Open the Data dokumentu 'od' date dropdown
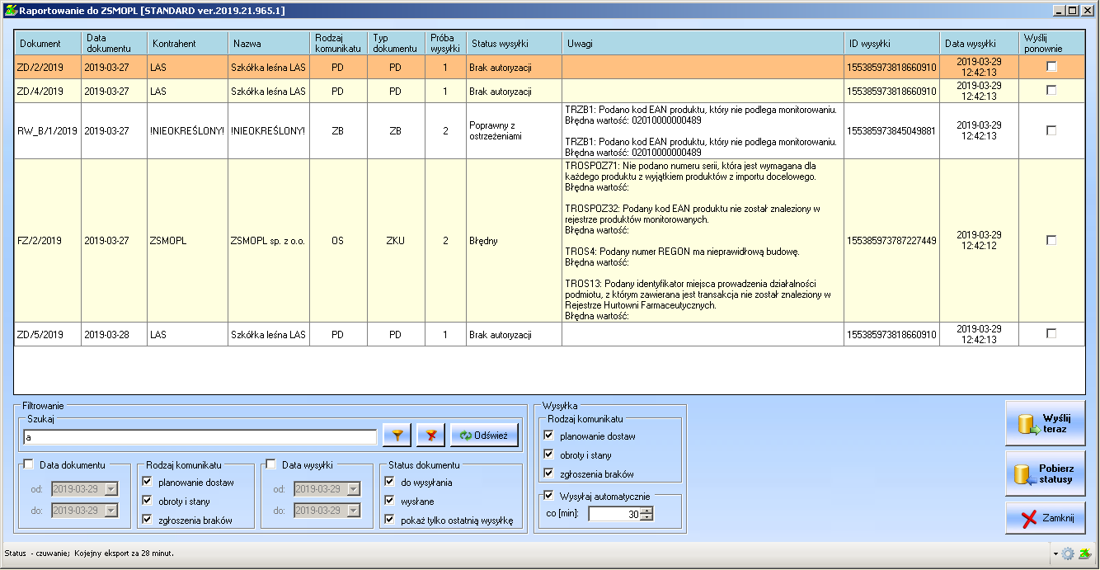Screen dimensions: 1100x570 coord(110,489)
